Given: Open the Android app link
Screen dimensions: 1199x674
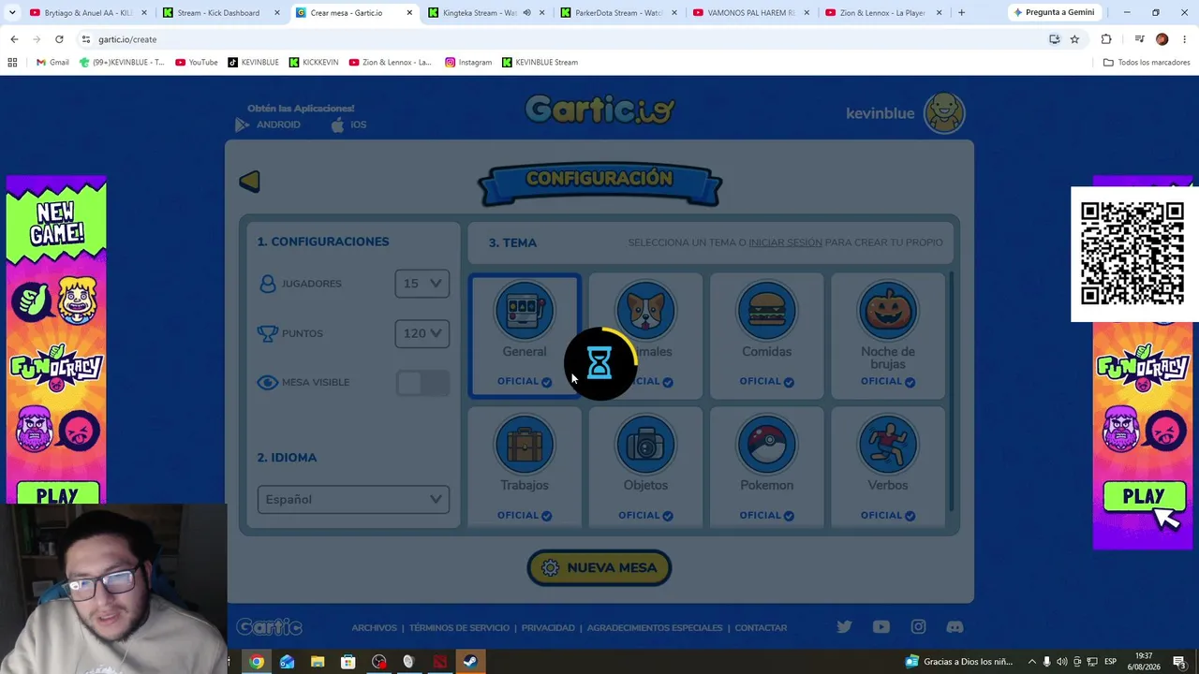Looking at the screenshot, I should point(268,125).
